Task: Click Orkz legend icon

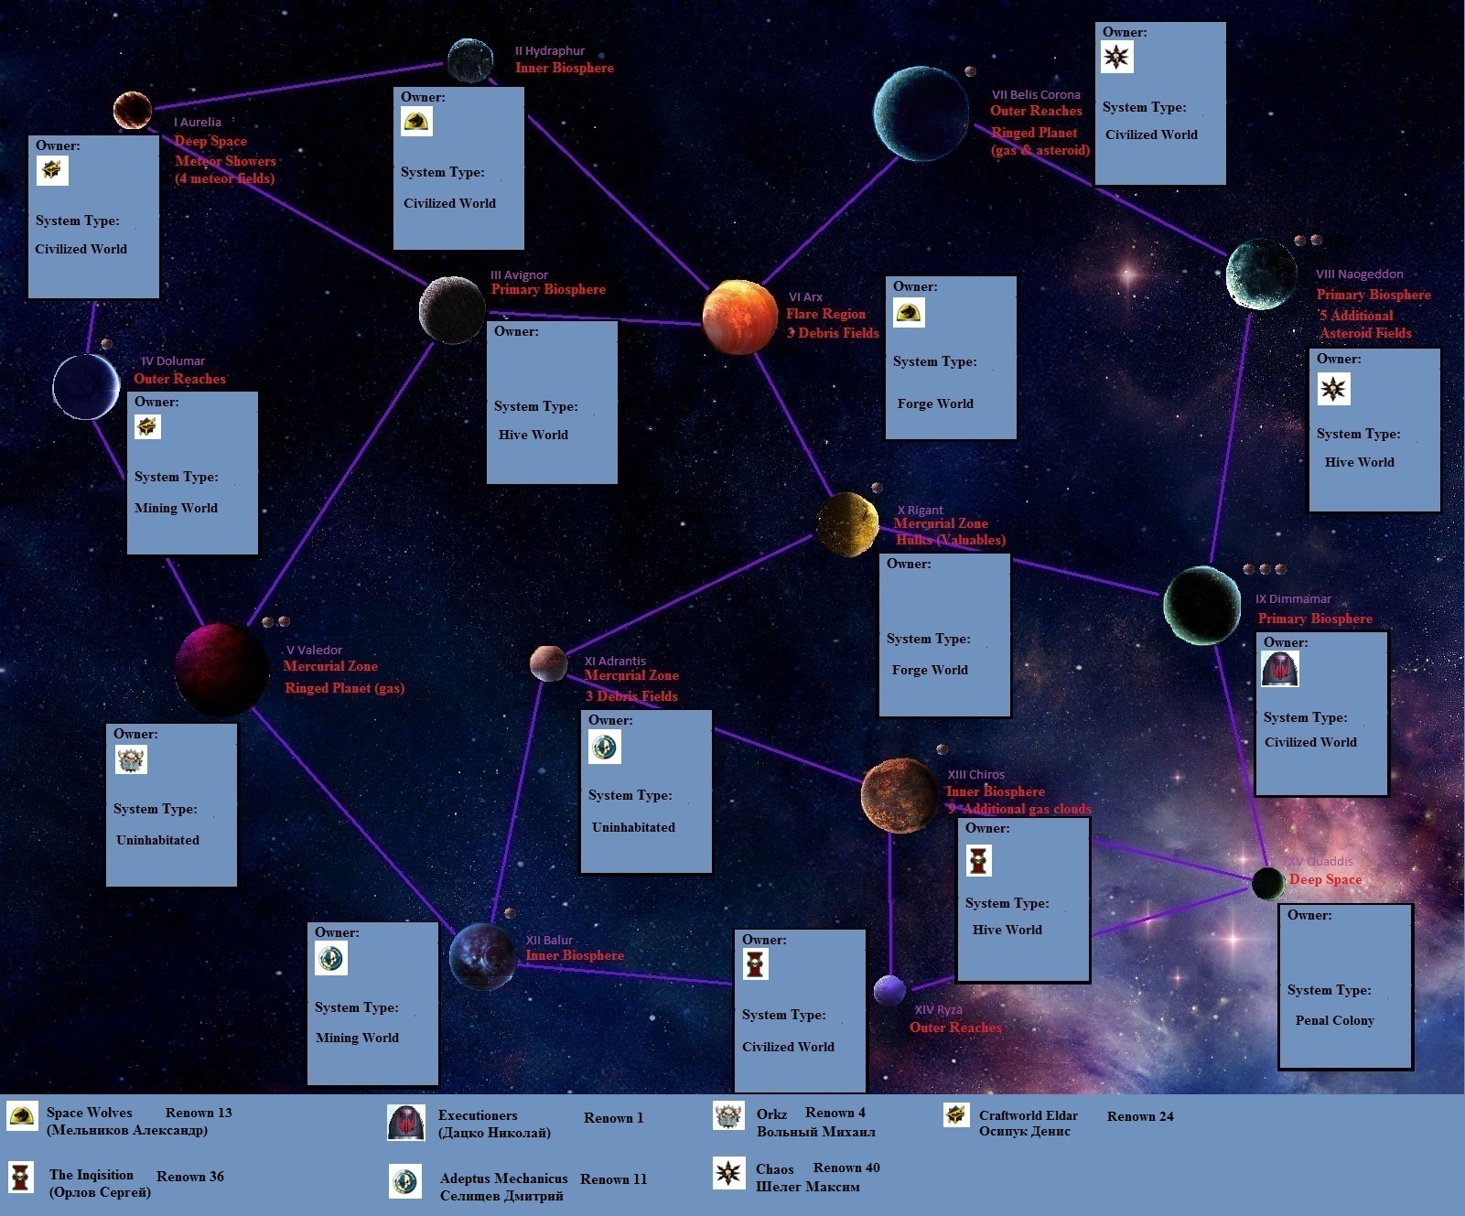Action: [728, 1116]
